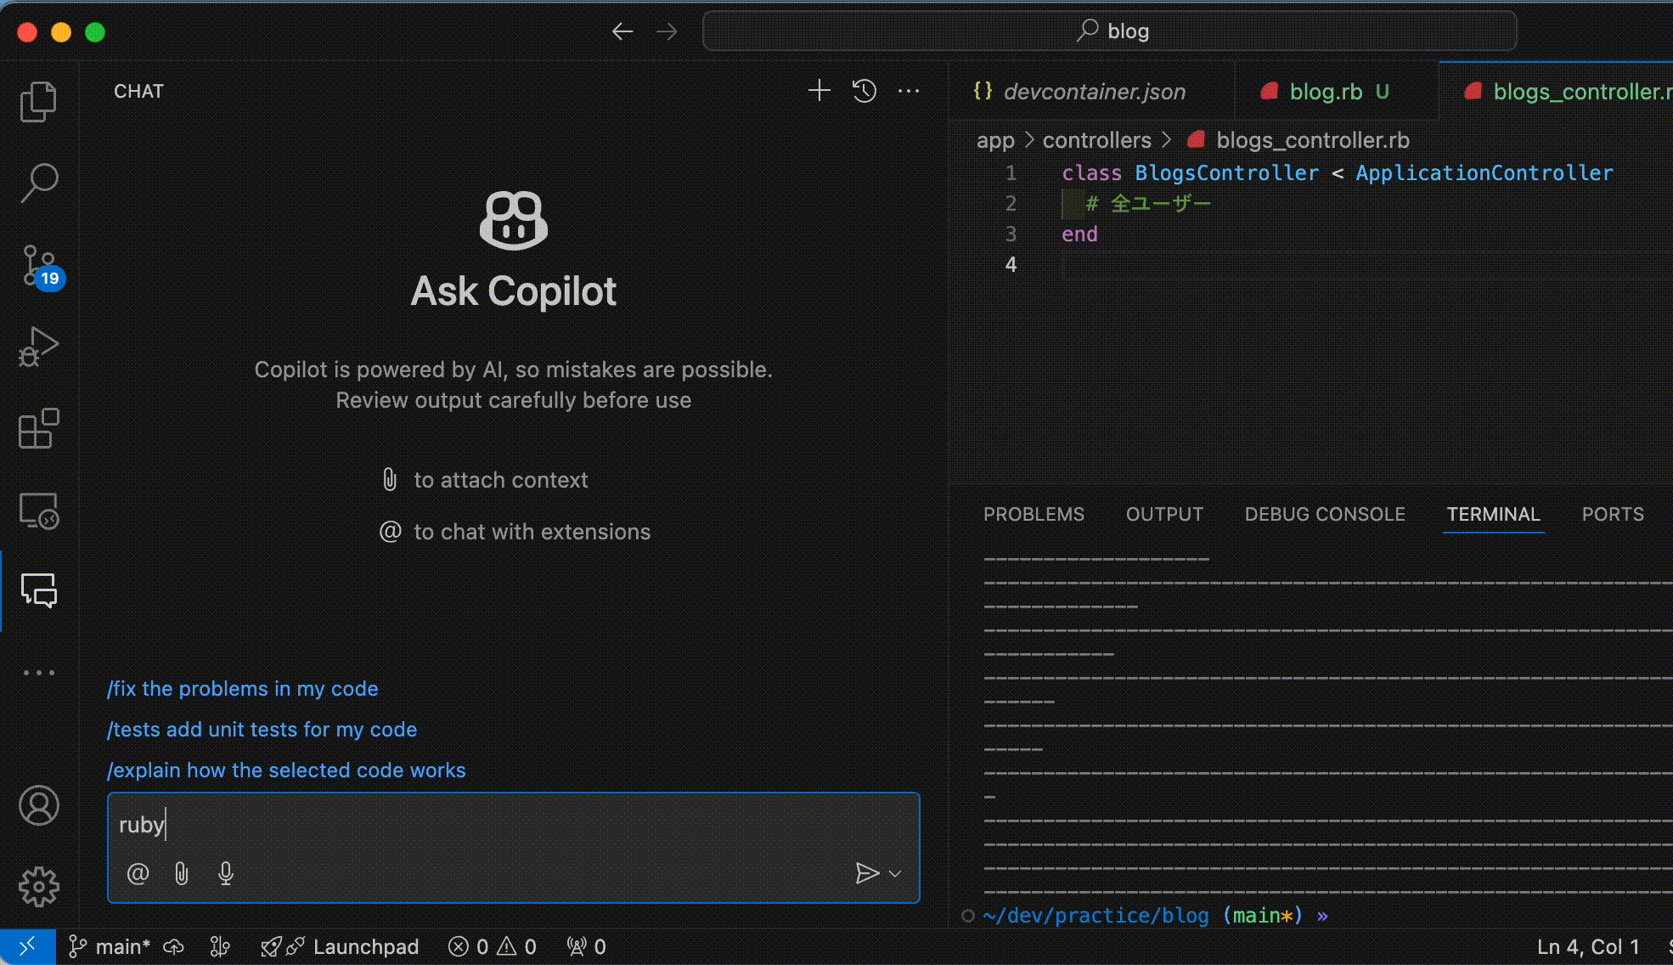Image resolution: width=1673 pixels, height=965 pixels.
Task: Click the attach context paperclip button
Action: pos(181,873)
